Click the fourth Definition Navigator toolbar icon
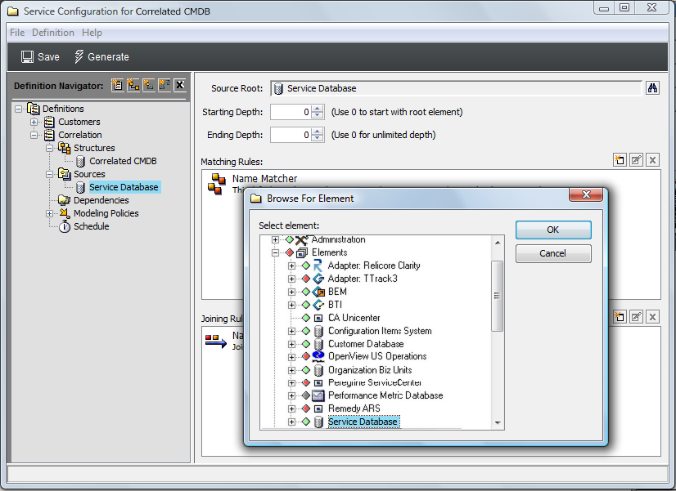Viewport: 676px width, 491px height. tap(164, 85)
